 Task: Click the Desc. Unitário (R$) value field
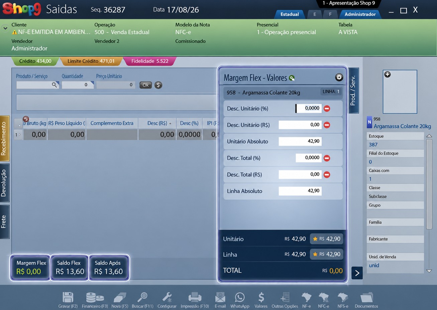click(x=300, y=125)
